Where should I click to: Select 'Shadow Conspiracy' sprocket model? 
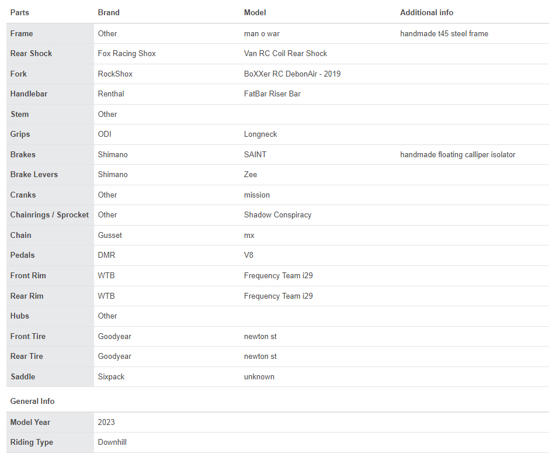(x=277, y=215)
